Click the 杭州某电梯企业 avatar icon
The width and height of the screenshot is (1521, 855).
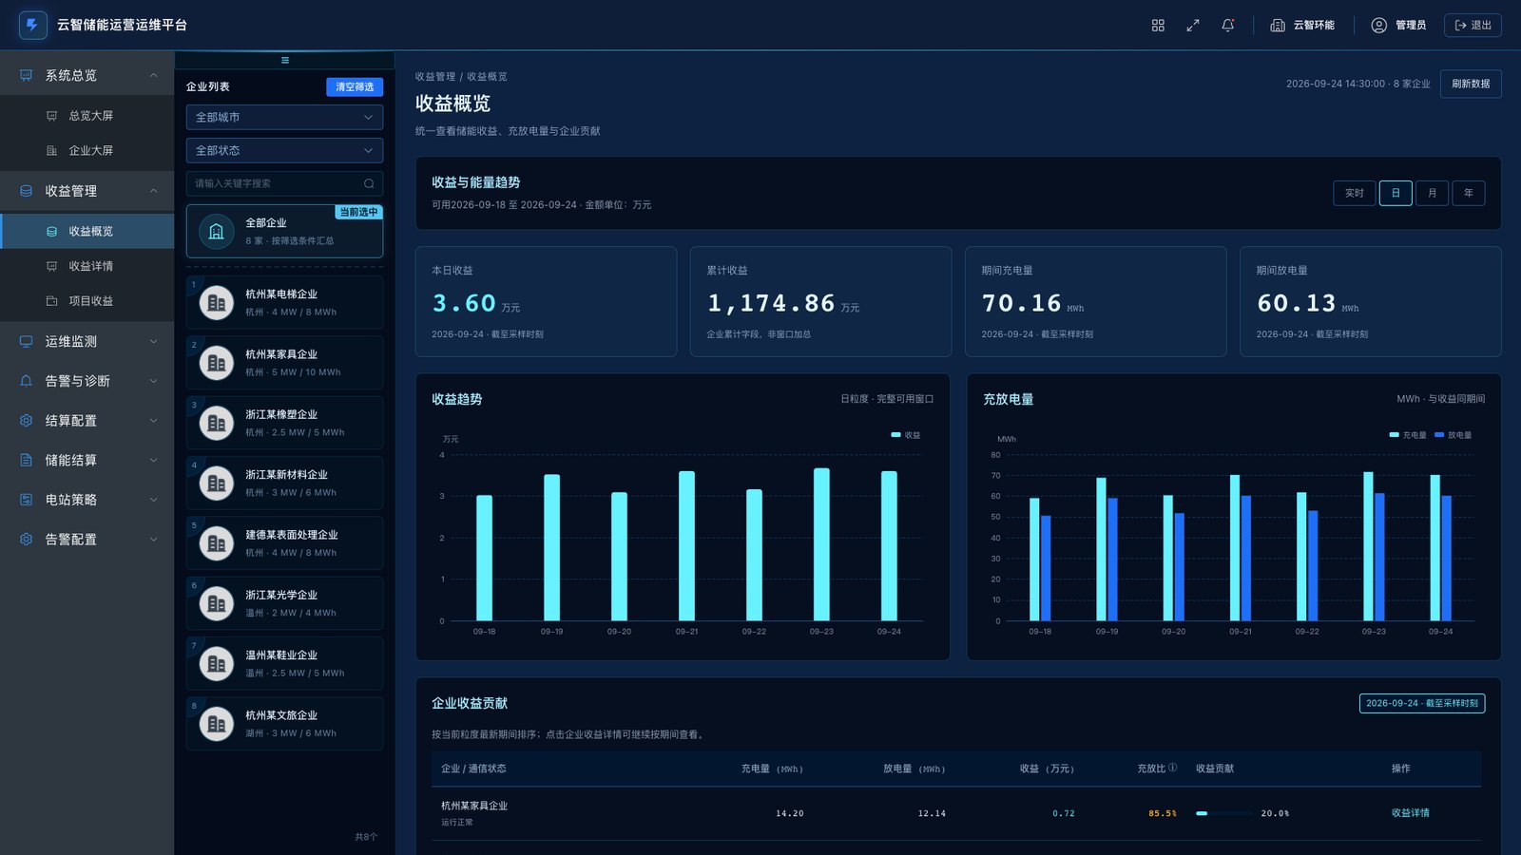(x=217, y=303)
